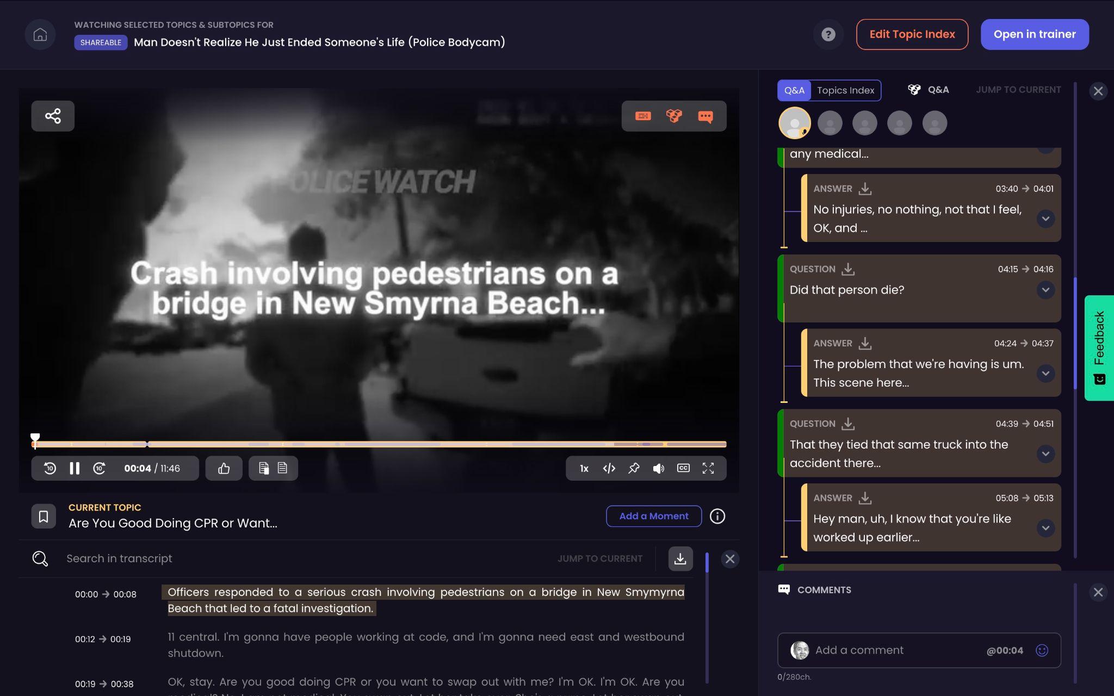Change playback speed from 1x

pos(584,468)
